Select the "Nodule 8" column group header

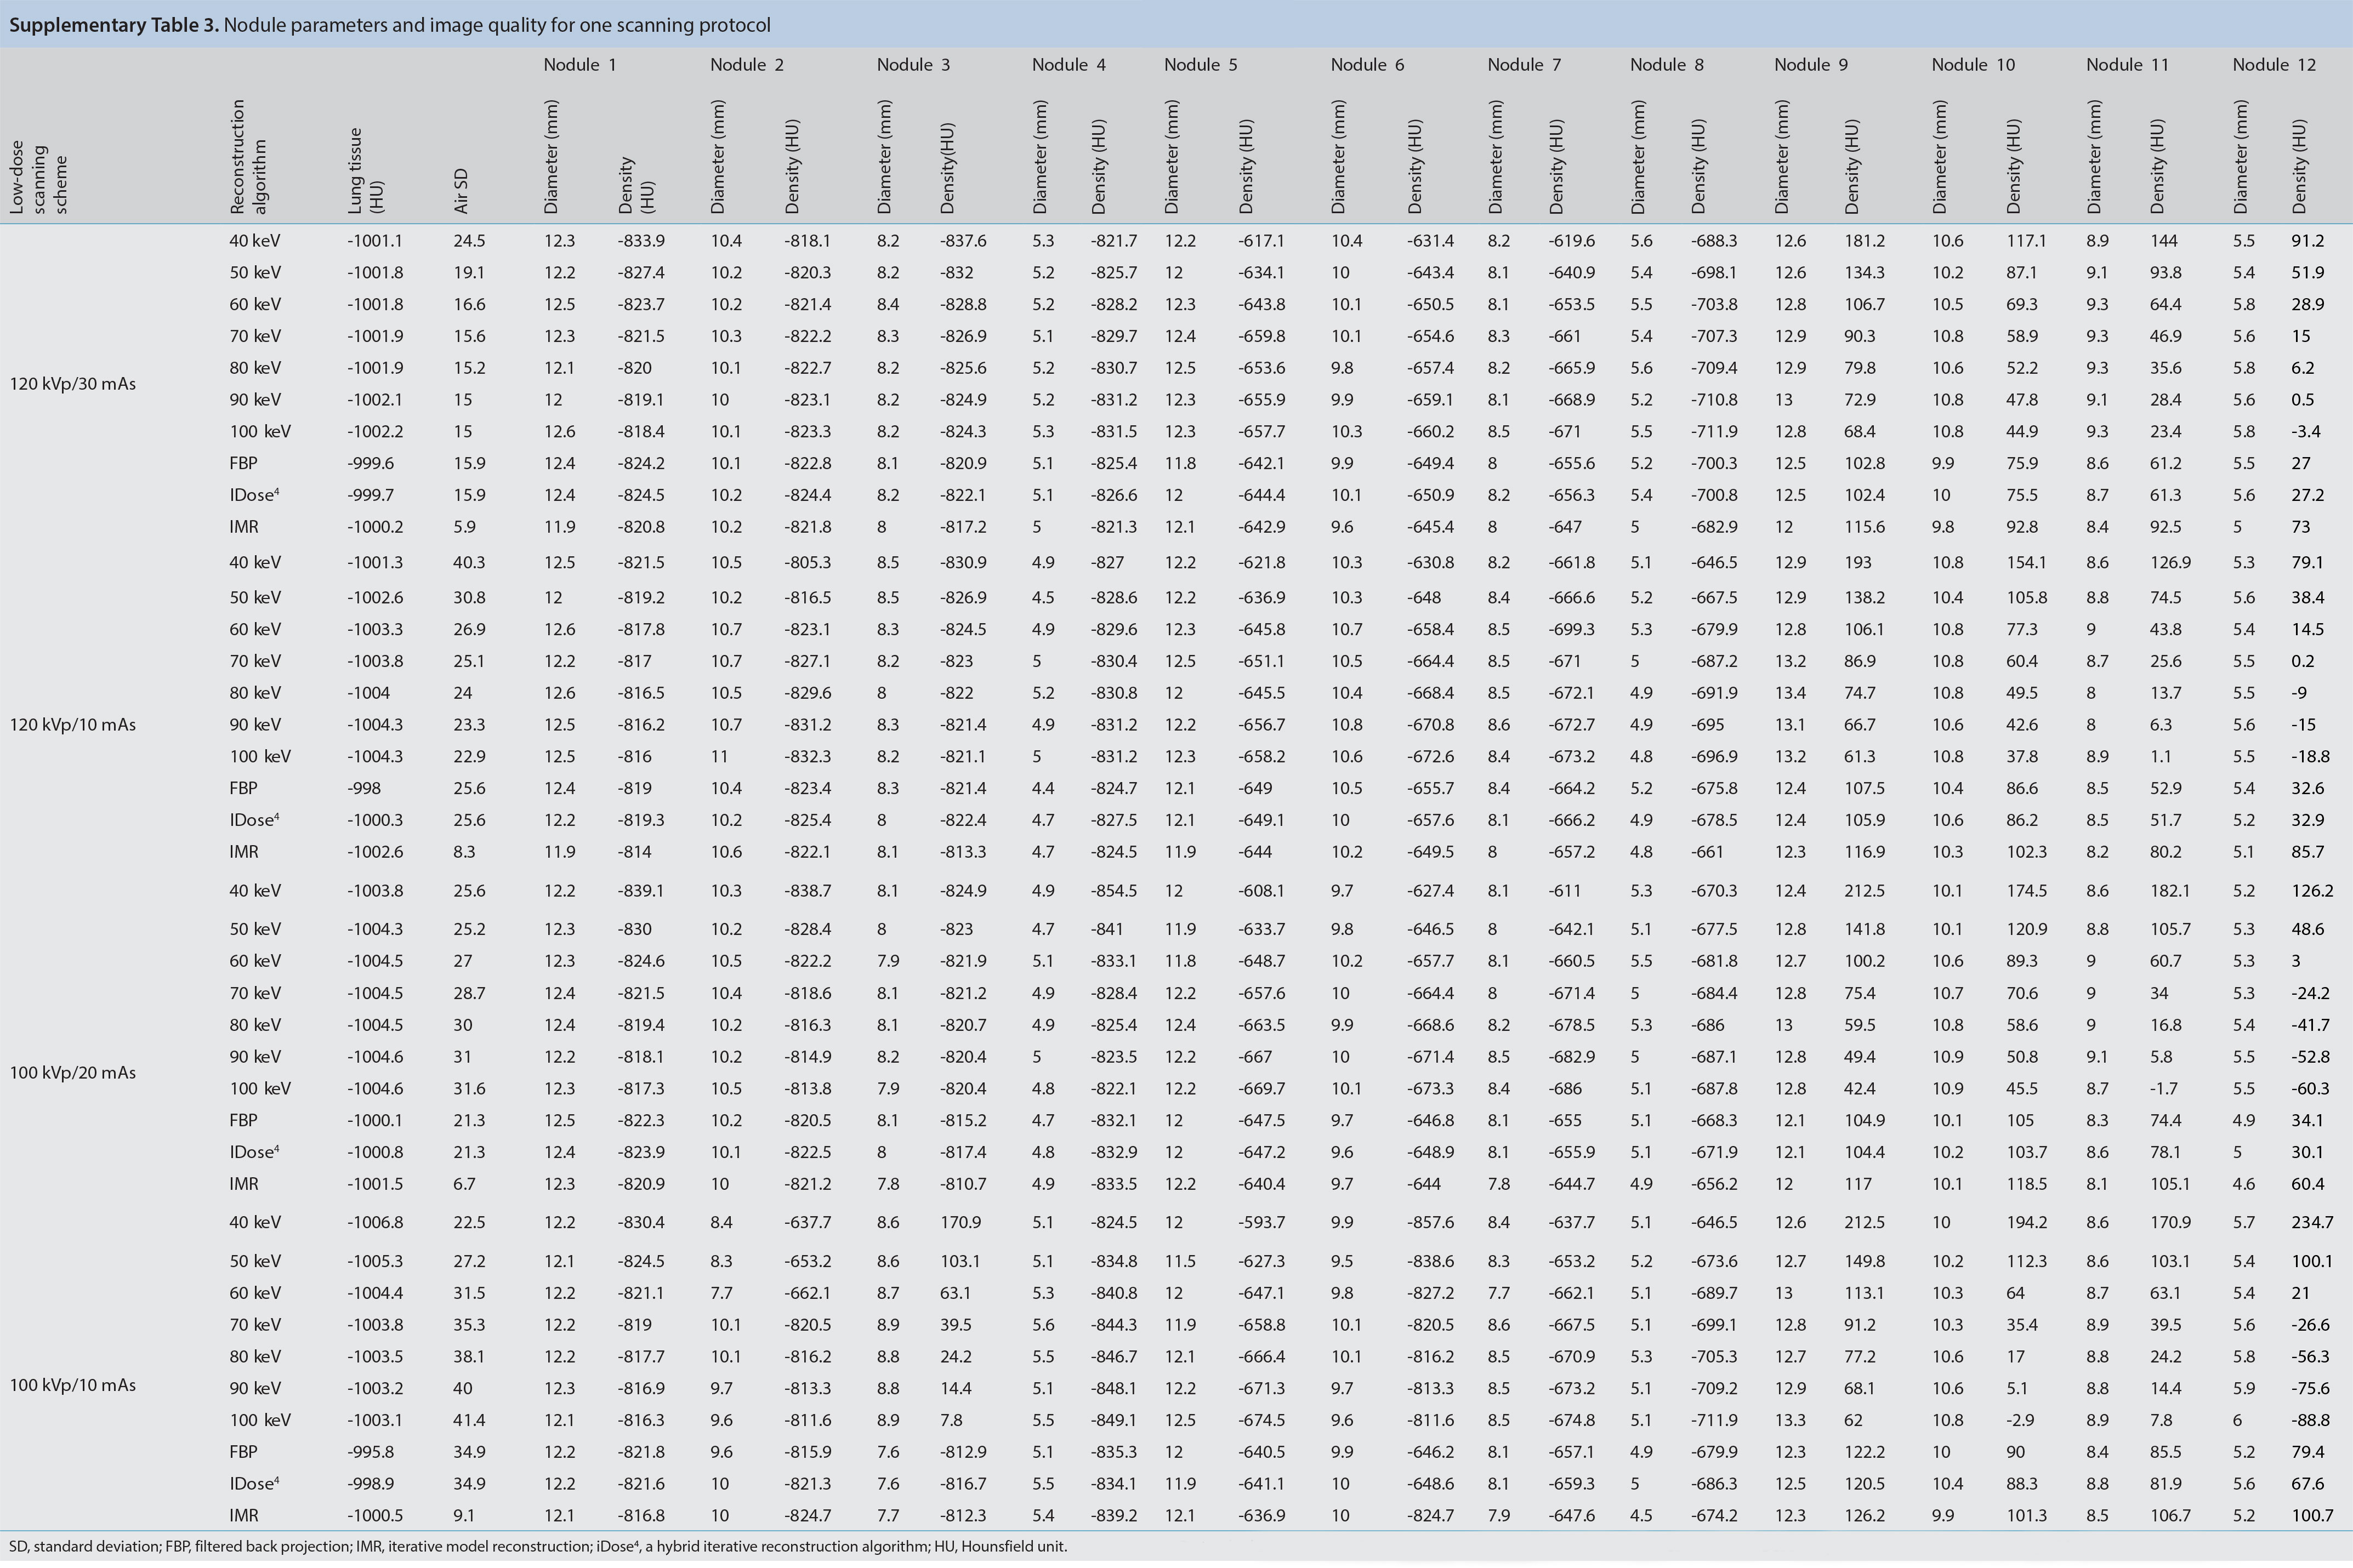tap(1667, 65)
